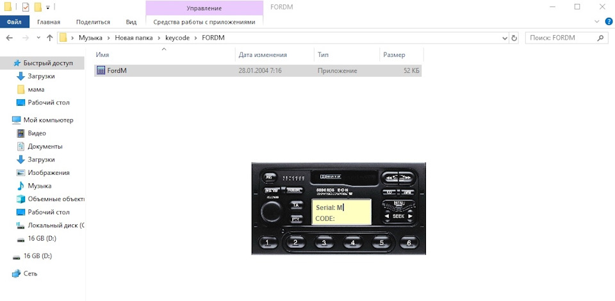
Task: Click the fast-forward button on the radio
Action: 406,177
